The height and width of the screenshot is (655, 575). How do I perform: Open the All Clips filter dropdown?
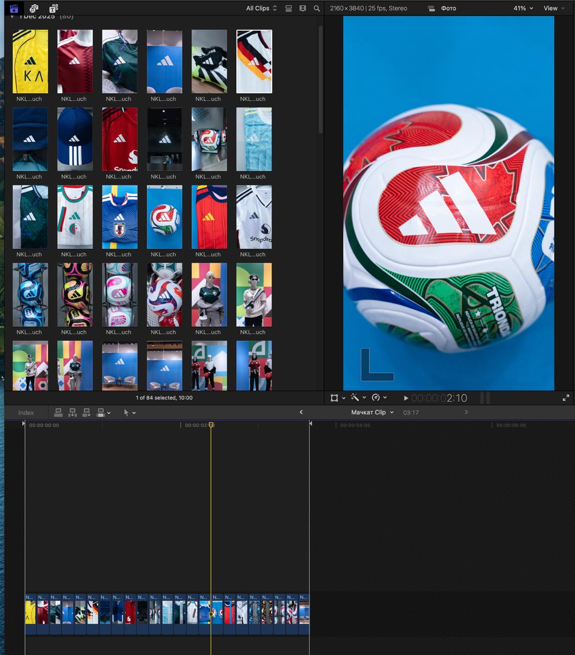pyautogui.click(x=261, y=8)
